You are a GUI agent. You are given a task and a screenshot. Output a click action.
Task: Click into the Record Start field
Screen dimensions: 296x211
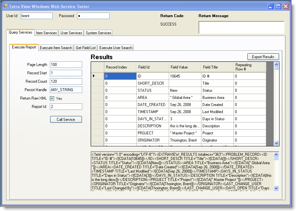pos(66,73)
